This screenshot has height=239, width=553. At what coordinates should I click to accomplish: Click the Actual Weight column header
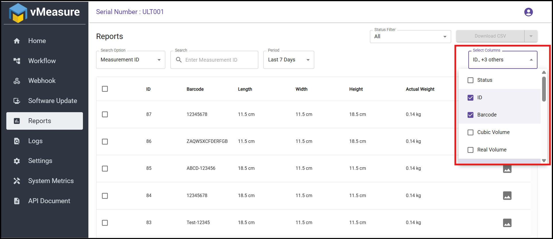[x=420, y=89]
